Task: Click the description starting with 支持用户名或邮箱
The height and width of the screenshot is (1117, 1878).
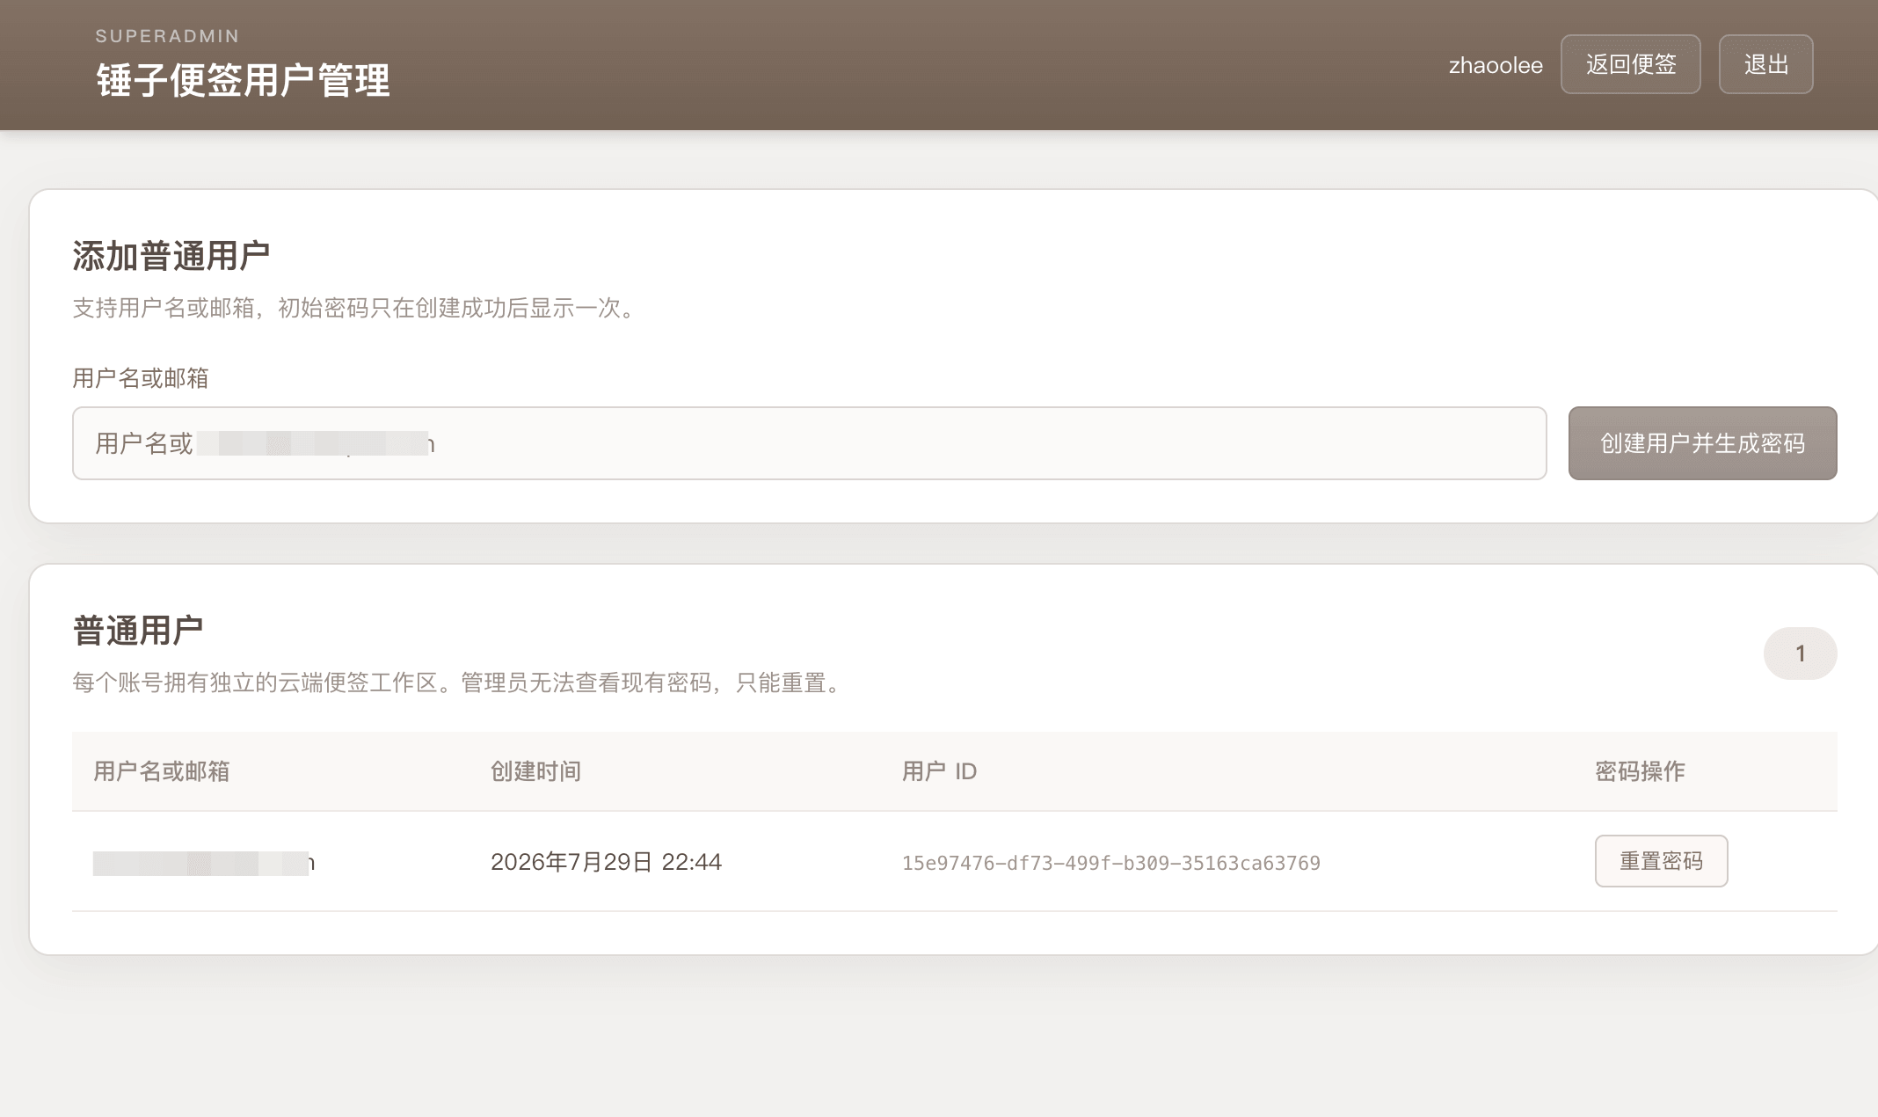Action: [353, 308]
